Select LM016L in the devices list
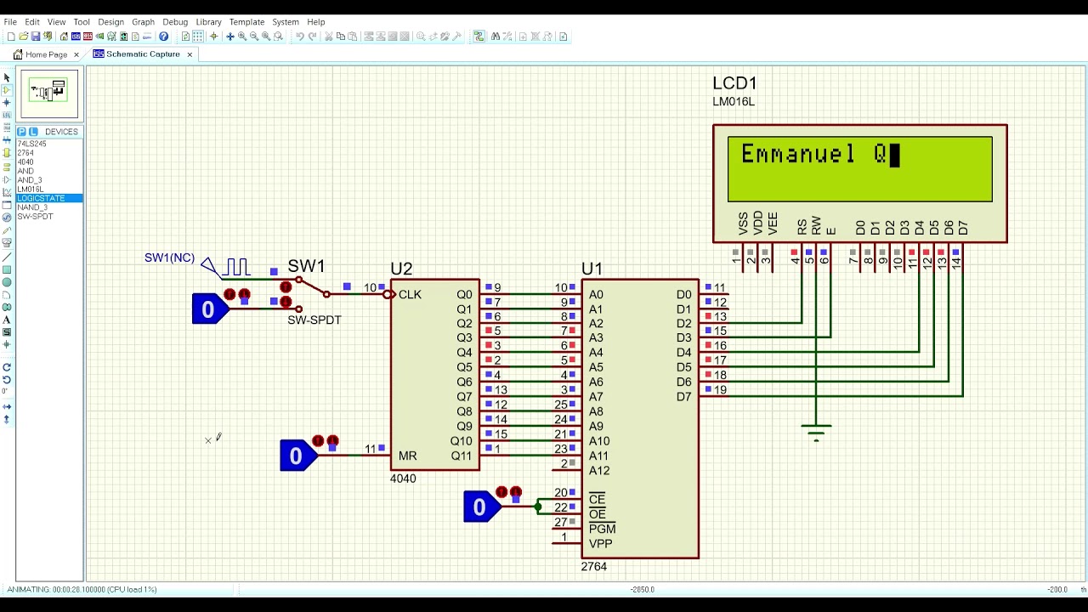This screenshot has width=1088, height=612. 49,190
